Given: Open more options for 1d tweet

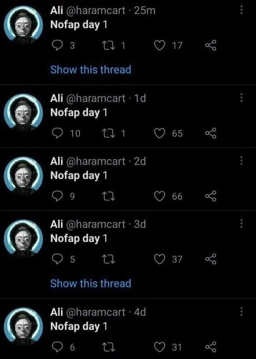Looking at the screenshot, I should (241, 98).
